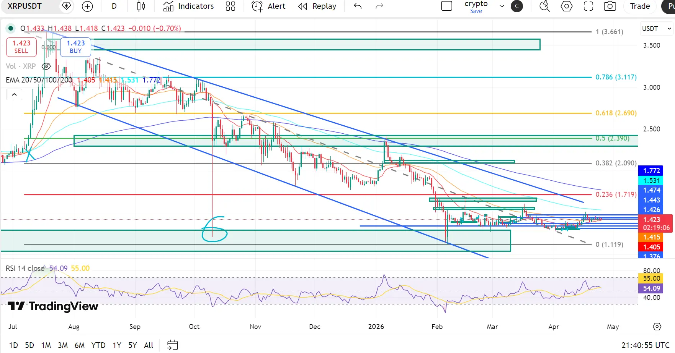Open the Trade panel
675x353 pixels.
click(x=640, y=6)
